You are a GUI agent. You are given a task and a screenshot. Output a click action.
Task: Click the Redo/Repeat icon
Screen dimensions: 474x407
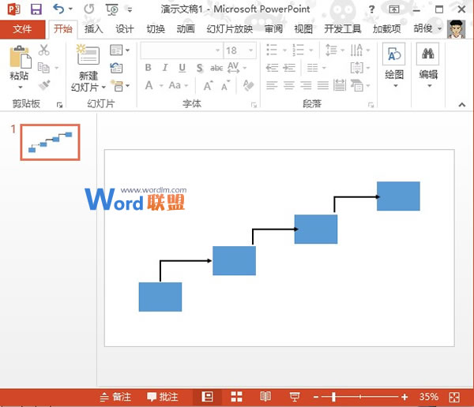pyautogui.click(x=88, y=9)
